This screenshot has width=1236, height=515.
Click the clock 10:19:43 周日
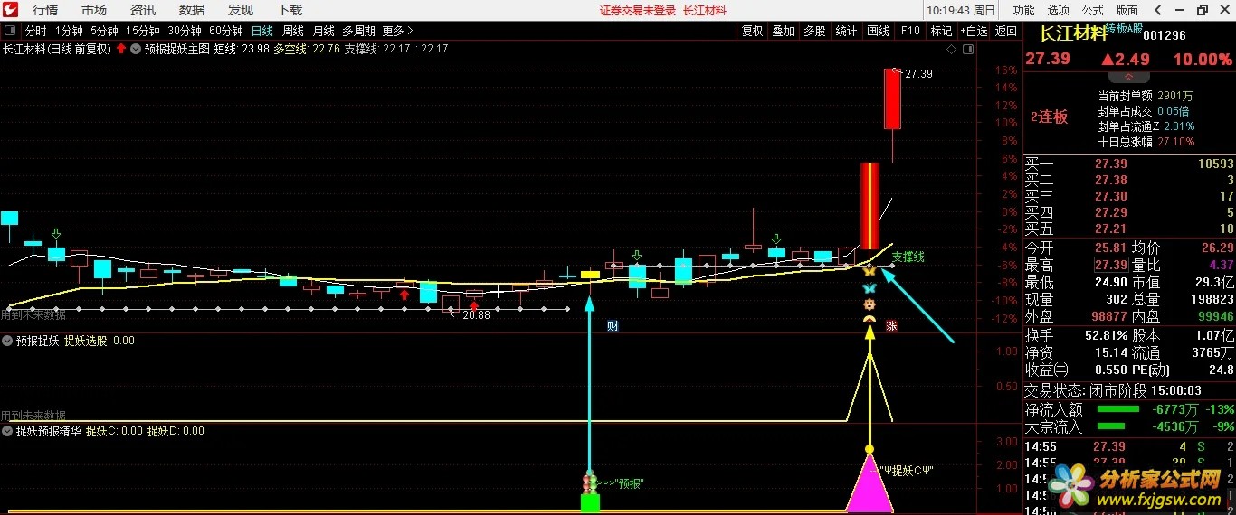[x=961, y=10]
